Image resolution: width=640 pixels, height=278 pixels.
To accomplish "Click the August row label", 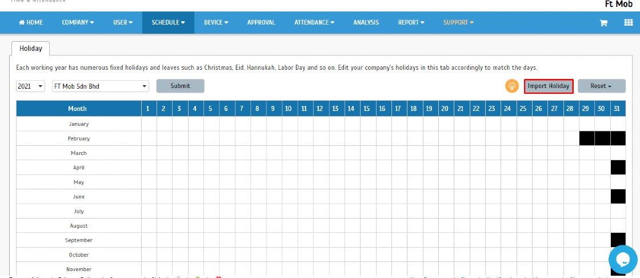I will pos(79,226).
